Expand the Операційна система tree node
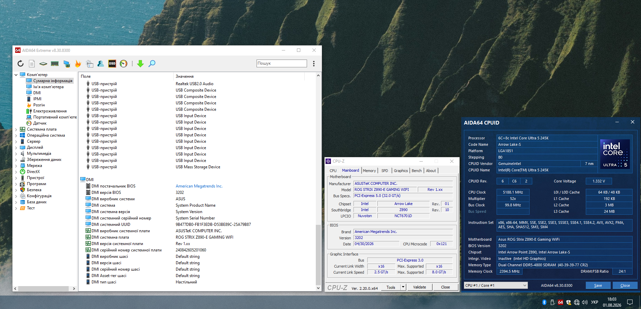Screen dimensions: 641x309 16,135
